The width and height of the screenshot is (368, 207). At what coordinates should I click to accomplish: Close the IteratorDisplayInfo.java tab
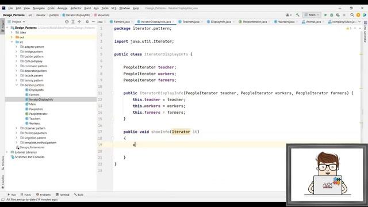(174, 22)
